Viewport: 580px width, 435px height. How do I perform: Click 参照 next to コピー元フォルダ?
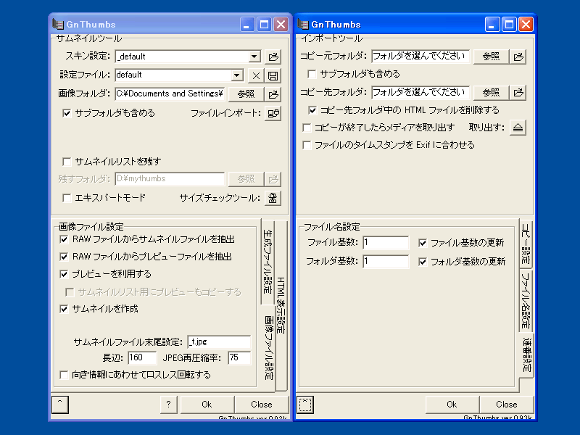[491, 57]
